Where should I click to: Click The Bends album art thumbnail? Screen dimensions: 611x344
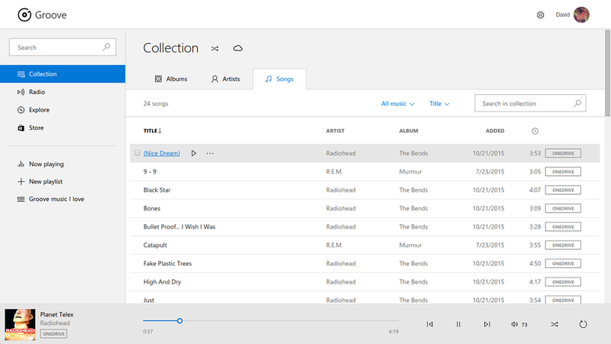(x=20, y=324)
